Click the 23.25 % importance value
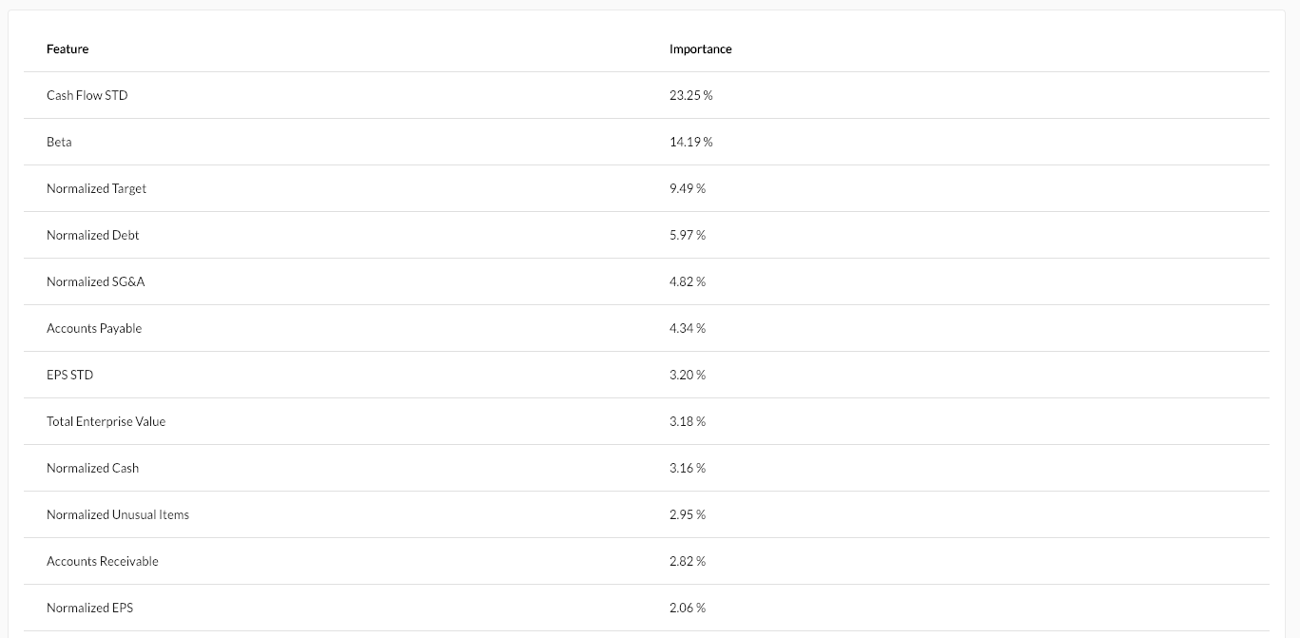Image resolution: width=1300 pixels, height=638 pixels. [690, 95]
